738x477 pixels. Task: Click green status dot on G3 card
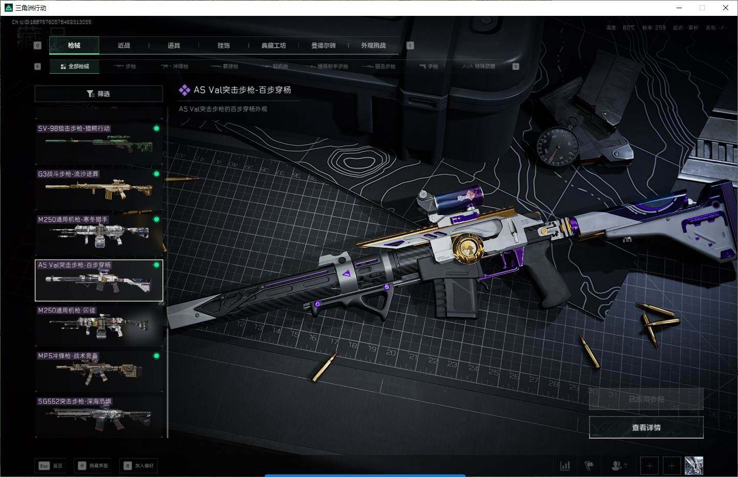(x=157, y=174)
